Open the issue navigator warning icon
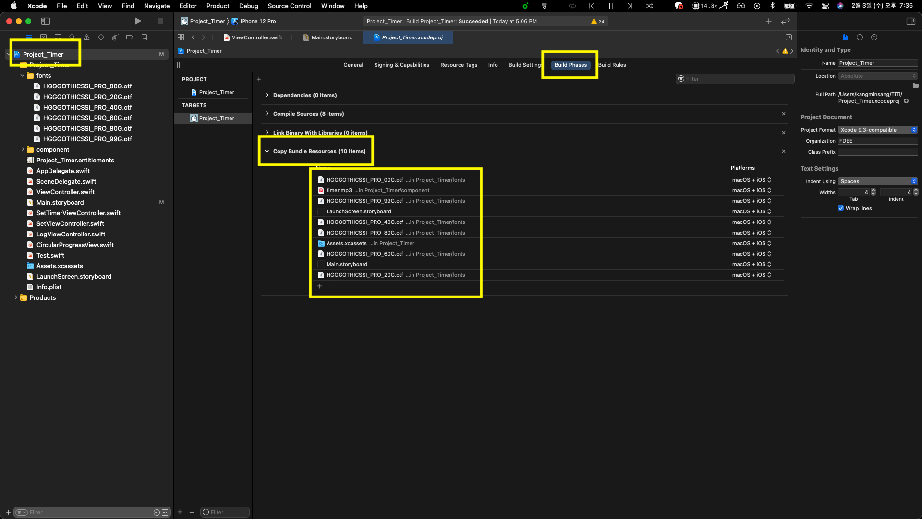 pos(86,37)
